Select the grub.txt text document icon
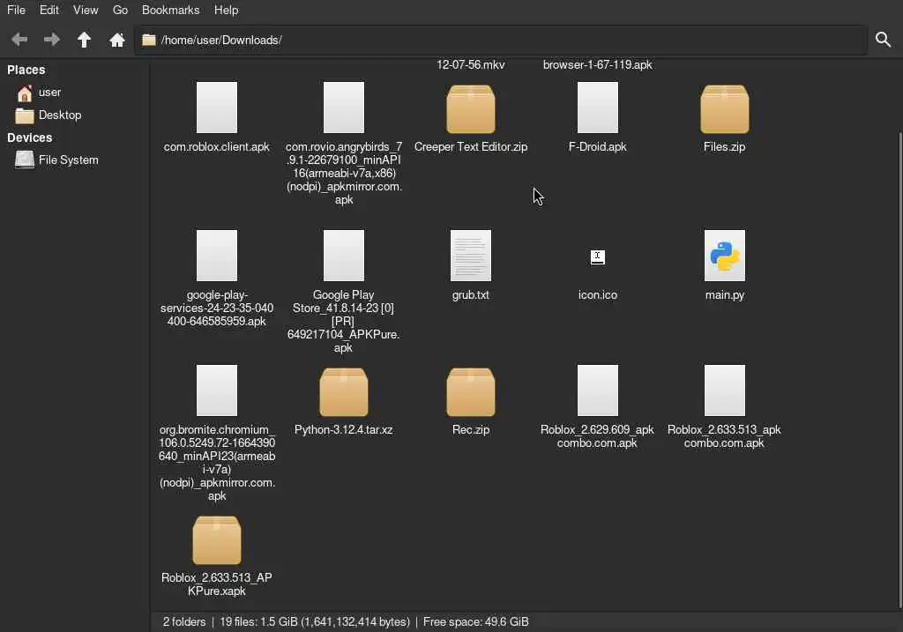The image size is (903, 632). [471, 256]
